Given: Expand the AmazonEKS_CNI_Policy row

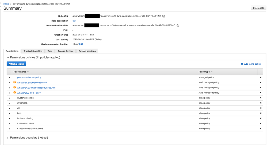Looking at the screenshot, I should pyautogui.click(x=10, y=93).
